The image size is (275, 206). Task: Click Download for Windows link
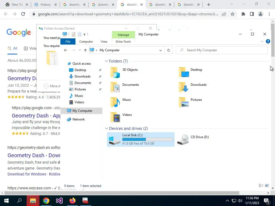coord(27,174)
